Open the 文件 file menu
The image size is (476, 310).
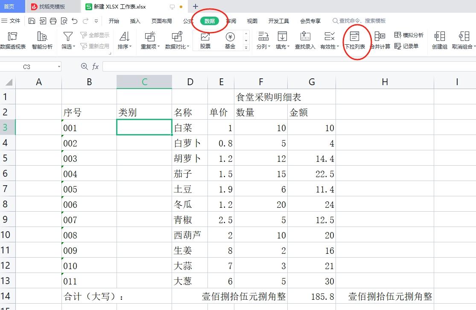(11, 20)
